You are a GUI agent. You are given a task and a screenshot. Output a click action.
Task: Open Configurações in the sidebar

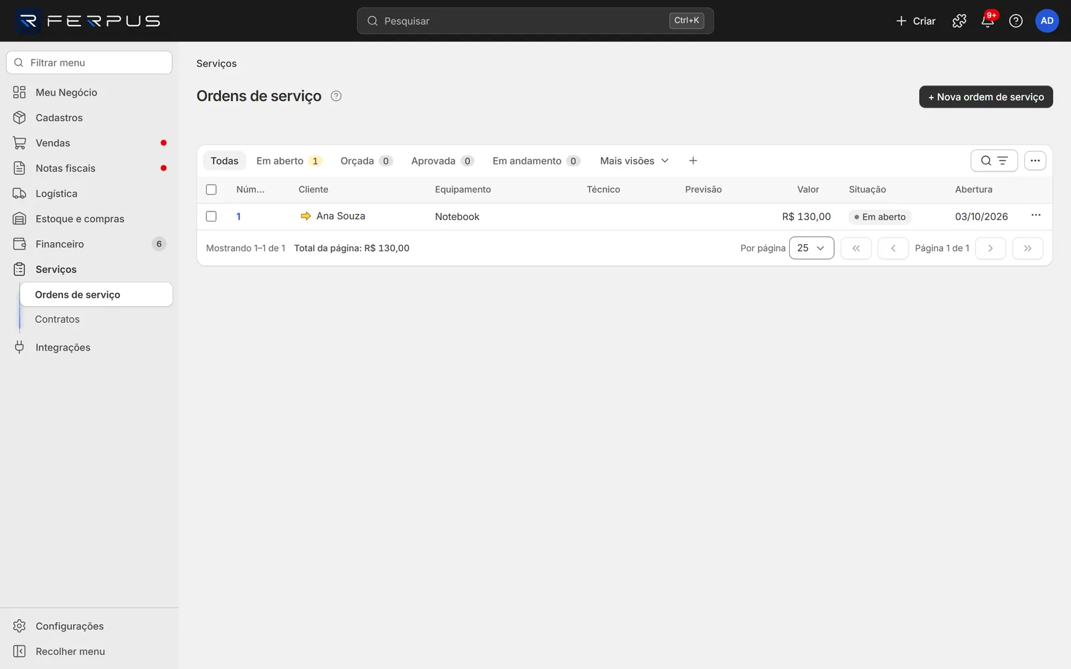pos(89,626)
